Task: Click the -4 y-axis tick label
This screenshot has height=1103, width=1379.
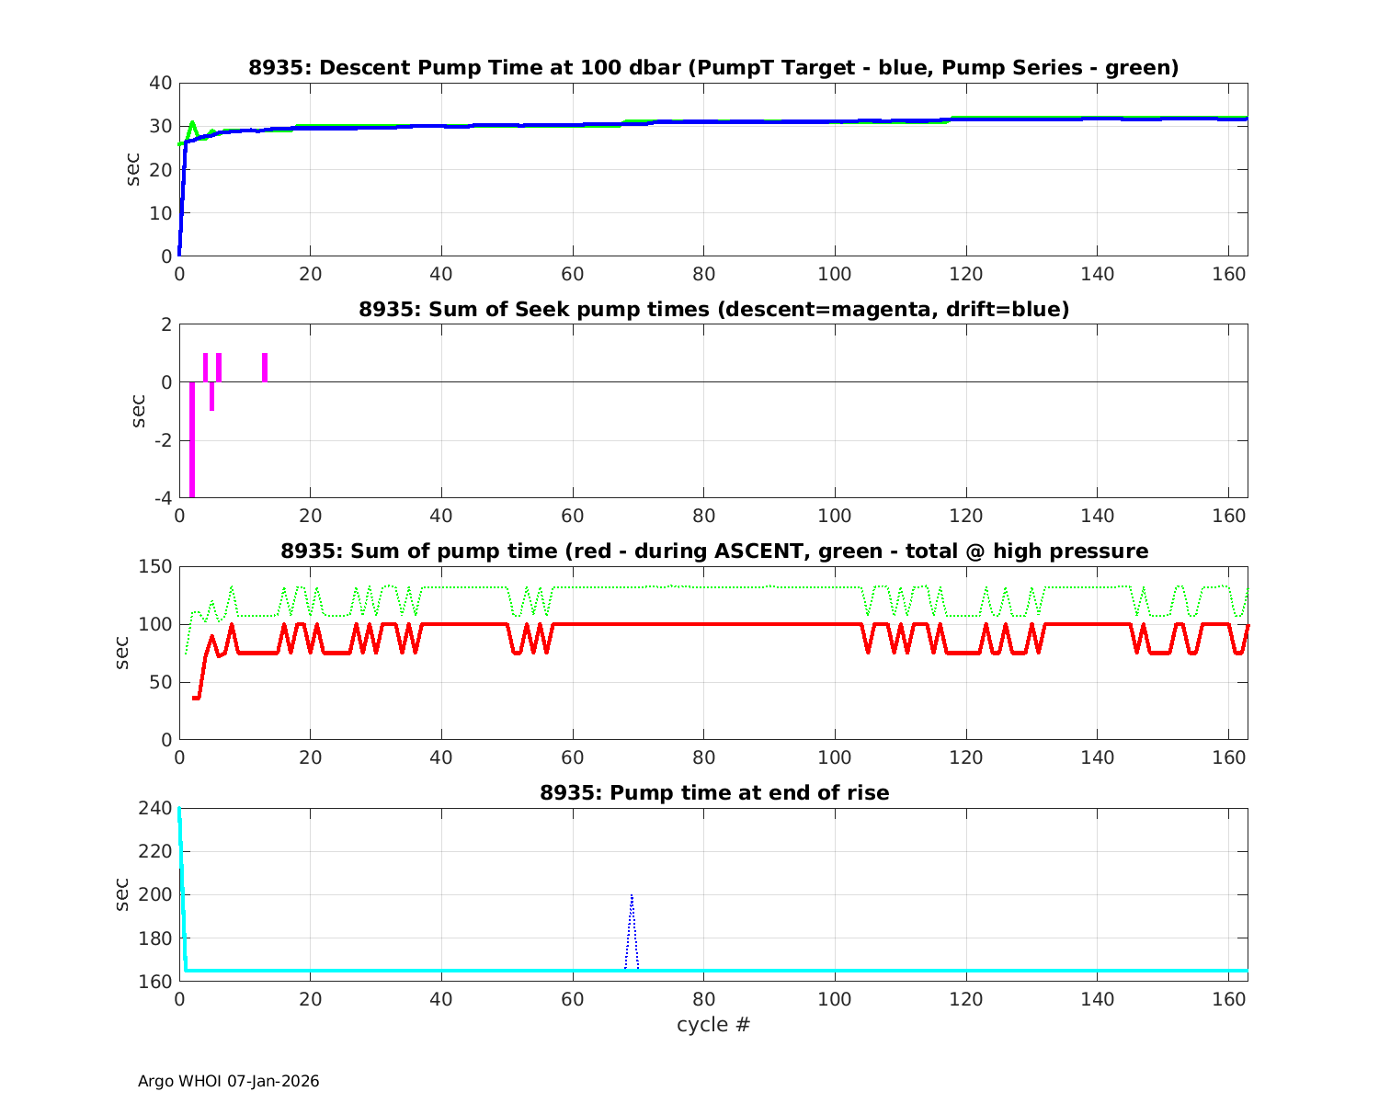Action: (x=163, y=498)
